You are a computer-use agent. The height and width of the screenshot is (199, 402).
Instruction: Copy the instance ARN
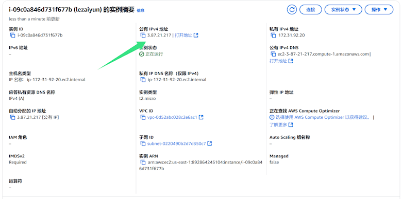[143, 162]
